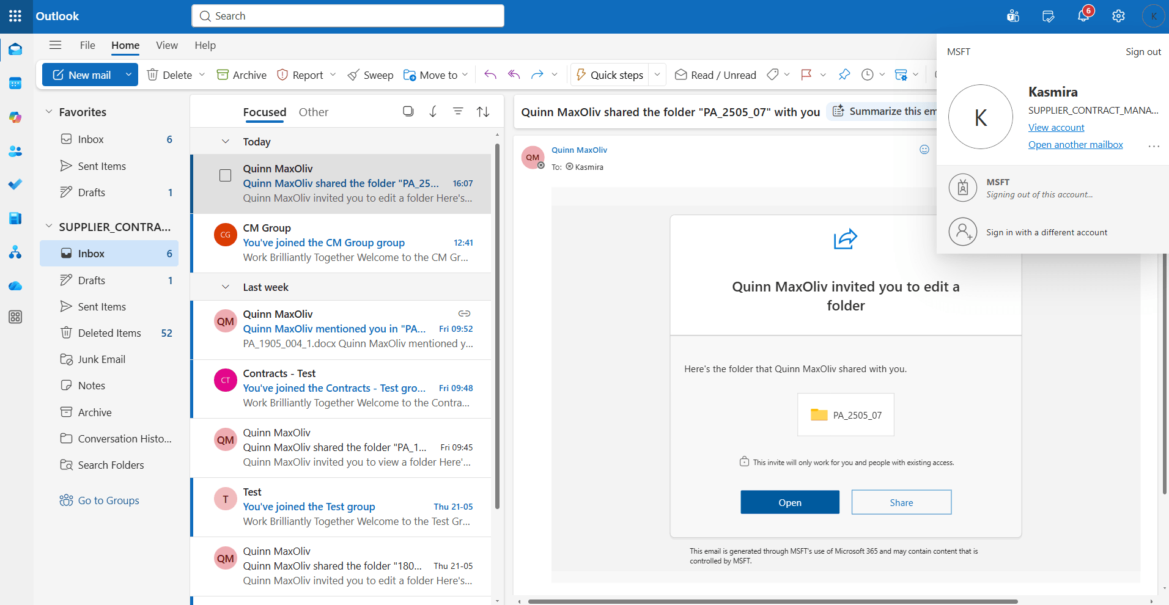Open the account panel more options ellipsis

(x=1154, y=146)
